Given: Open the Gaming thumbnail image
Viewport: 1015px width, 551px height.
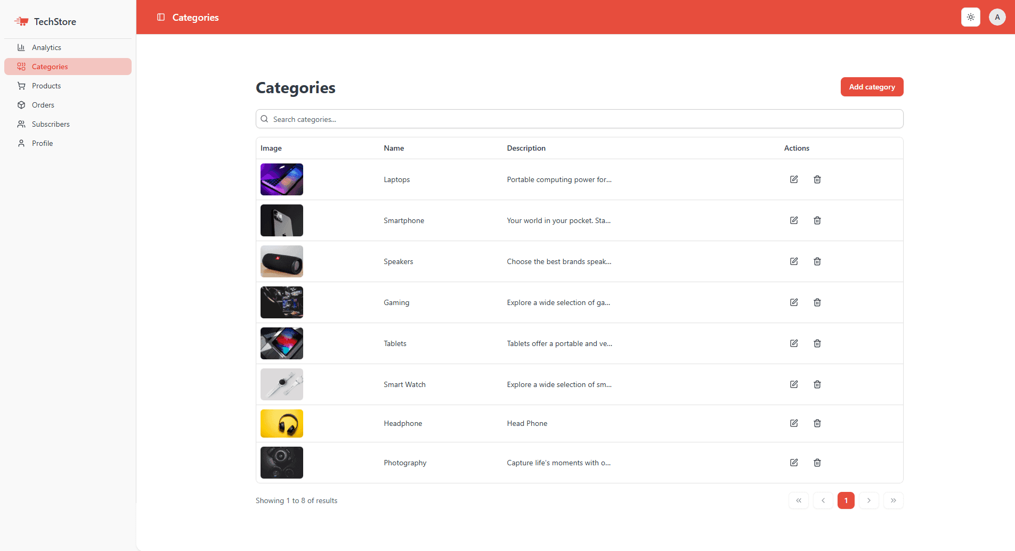Looking at the screenshot, I should click(282, 302).
